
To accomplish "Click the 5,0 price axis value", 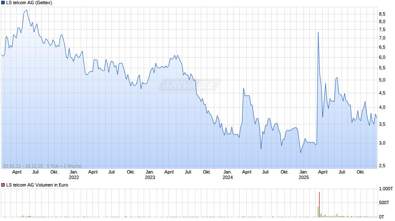I will coord(382,80).
